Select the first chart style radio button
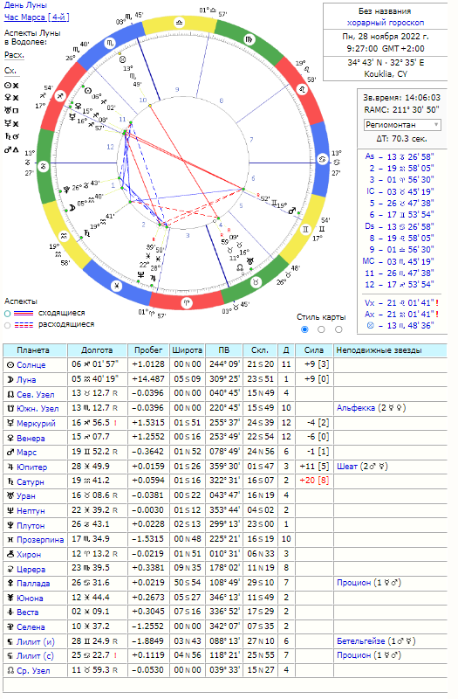458x699 pixels. coord(304,329)
